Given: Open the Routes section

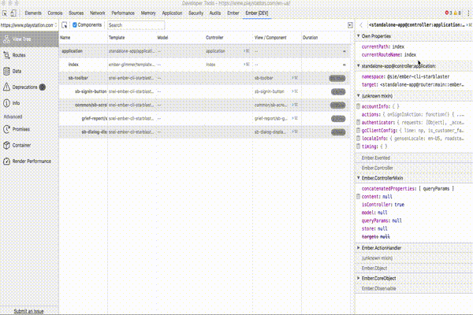Looking at the screenshot, I should pos(19,55).
